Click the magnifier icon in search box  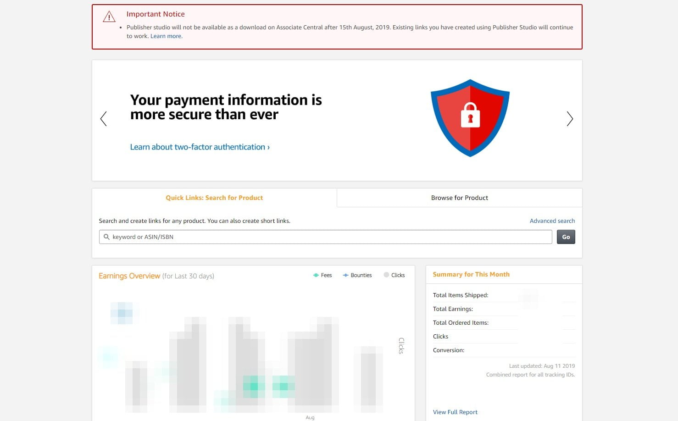(x=106, y=237)
